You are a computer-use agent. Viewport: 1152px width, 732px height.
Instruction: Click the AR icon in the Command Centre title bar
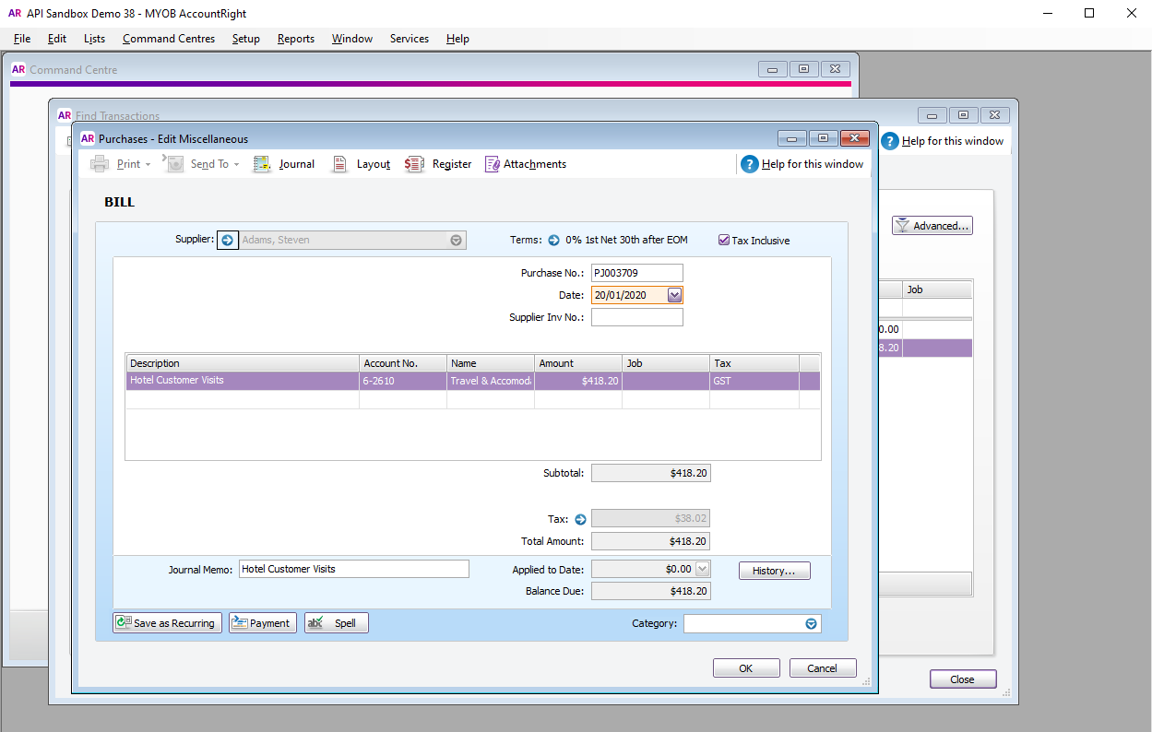tap(18, 69)
